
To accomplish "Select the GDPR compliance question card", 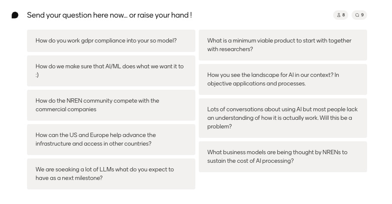I will [x=111, y=41].
